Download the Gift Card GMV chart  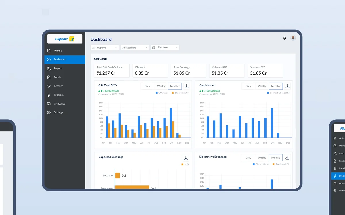[186, 86]
